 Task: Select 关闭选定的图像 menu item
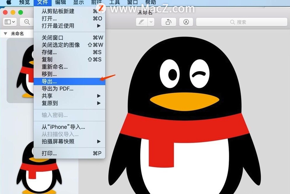[x=69, y=45]
